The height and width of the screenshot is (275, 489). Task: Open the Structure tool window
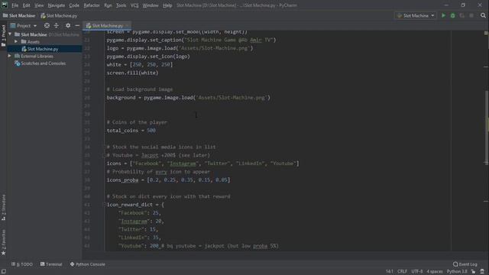pyautogui.click(x=3, y=207)
